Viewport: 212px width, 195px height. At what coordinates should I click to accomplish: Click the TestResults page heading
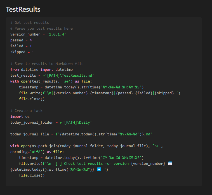[23, 9]
